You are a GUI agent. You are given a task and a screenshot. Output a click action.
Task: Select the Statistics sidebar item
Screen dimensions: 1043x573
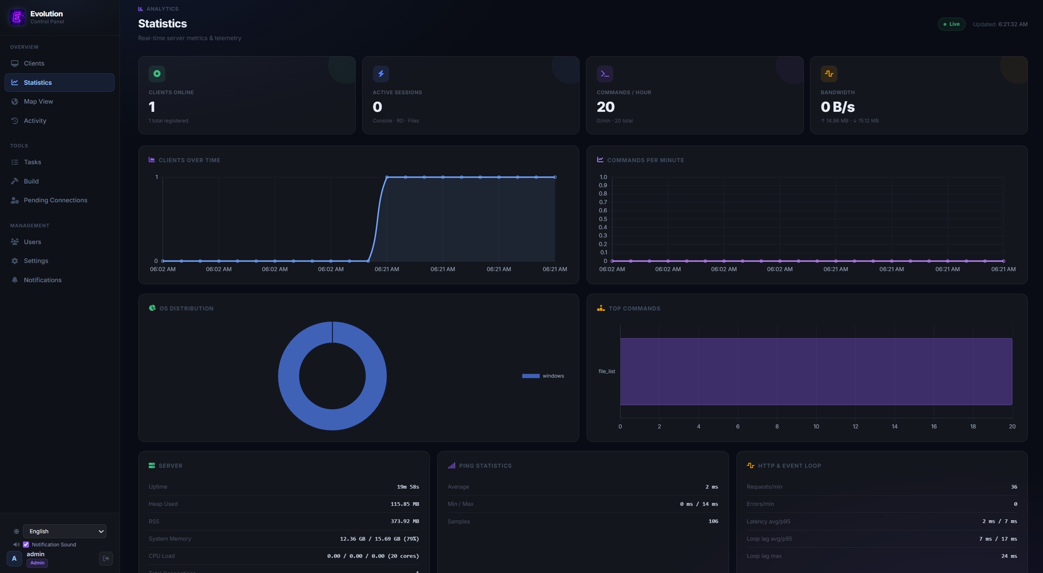point(59,82)
